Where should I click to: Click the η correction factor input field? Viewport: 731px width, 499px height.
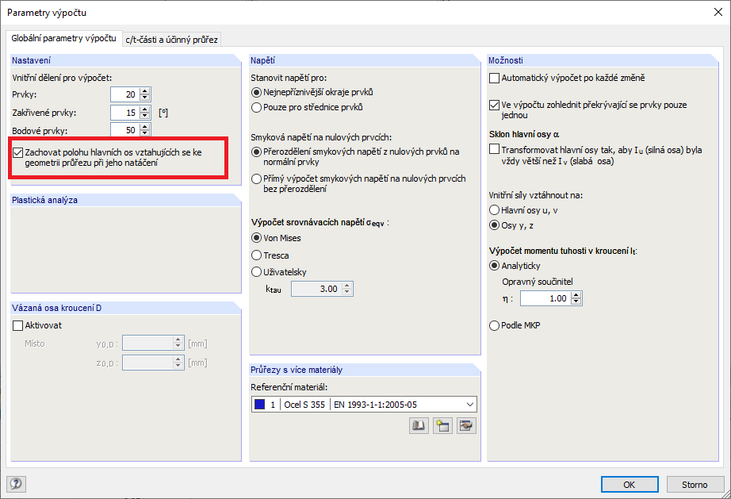[x=546, y=298]
